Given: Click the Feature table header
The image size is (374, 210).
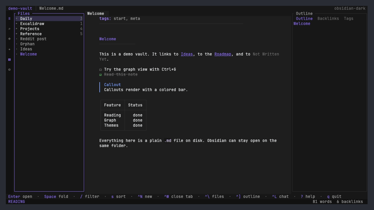Looking at the screenshot, I should click(112, 105).
